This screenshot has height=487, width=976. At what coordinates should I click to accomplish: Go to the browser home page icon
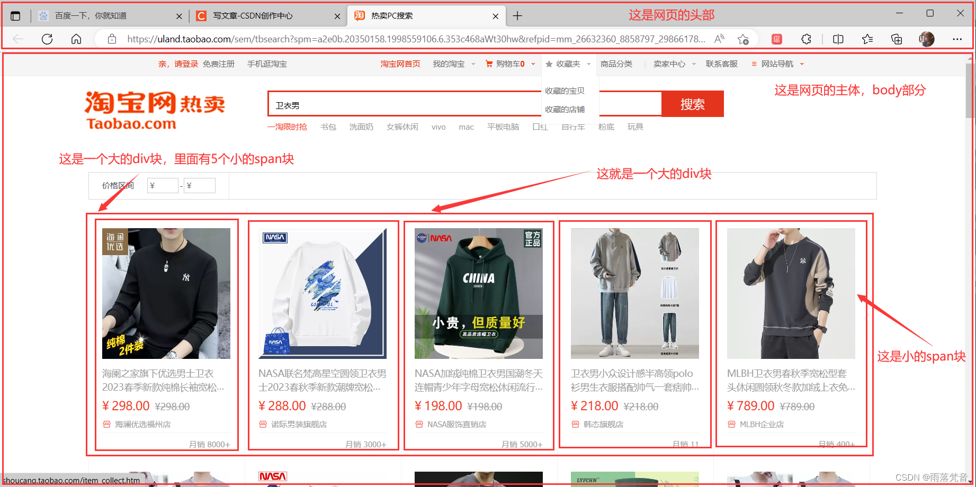(x=76, y=39)
